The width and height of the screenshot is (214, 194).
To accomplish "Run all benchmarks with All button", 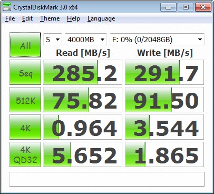I will click(x=25, y=45).
